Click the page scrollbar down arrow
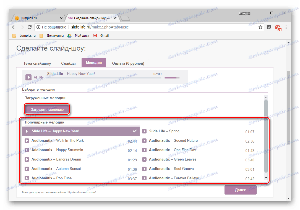The image size is (300, 210). pyautogui.click(x=288, y=198)
